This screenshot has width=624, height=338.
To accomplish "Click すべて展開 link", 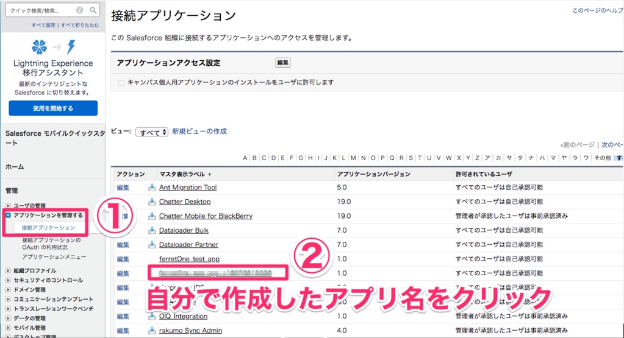I will [43, 25].
